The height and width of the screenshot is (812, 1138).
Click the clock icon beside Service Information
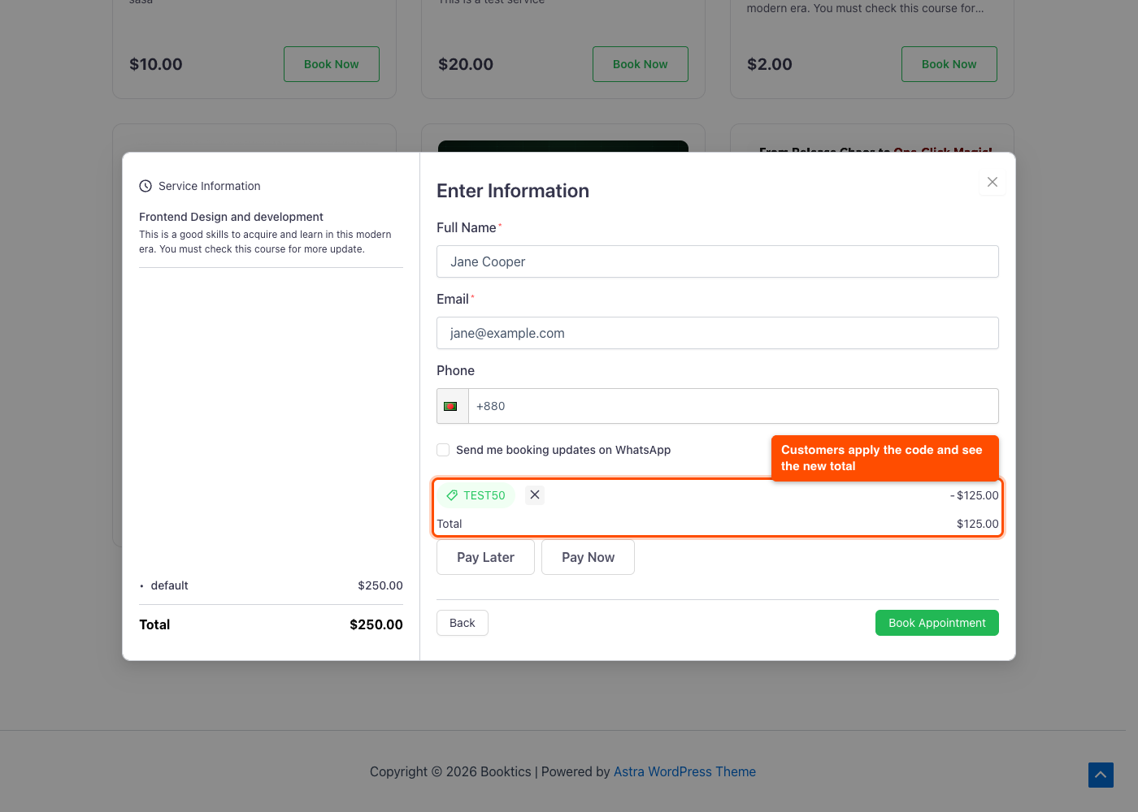[146, 186]
